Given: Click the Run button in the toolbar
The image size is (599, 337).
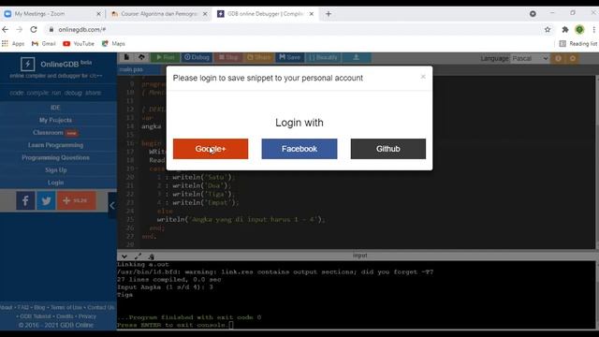Looking at the screenshot, I should pyautogui.click(x=165, y=57).
